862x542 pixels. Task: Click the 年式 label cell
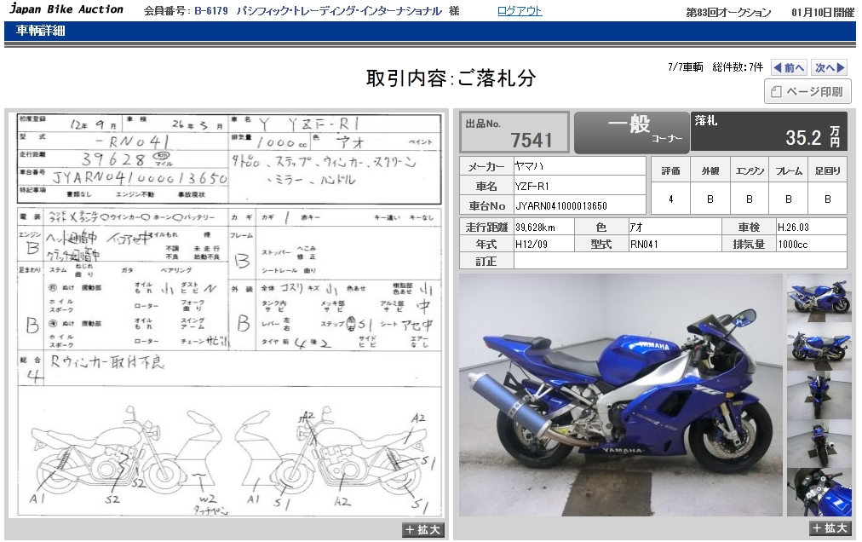point(486,245)
